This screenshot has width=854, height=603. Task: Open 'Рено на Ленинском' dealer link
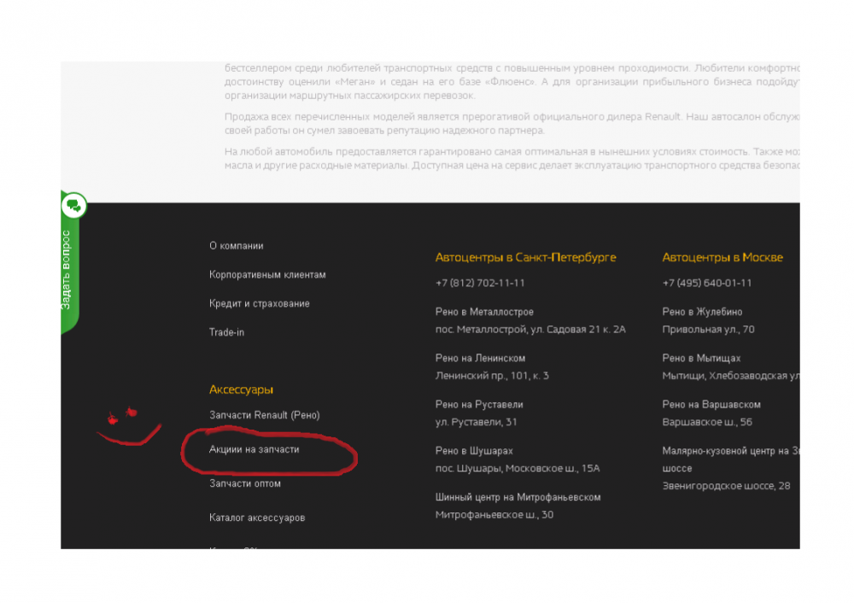click(480, 359)
